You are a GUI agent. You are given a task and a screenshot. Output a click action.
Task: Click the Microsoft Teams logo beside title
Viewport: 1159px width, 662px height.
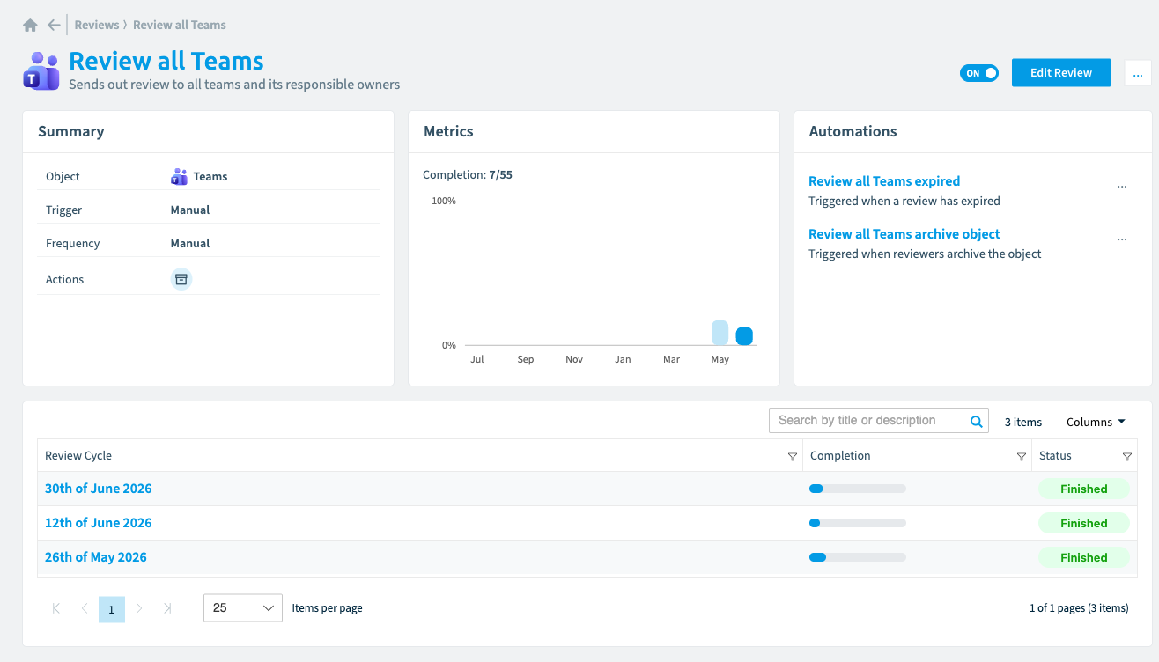tap(41, 70)
